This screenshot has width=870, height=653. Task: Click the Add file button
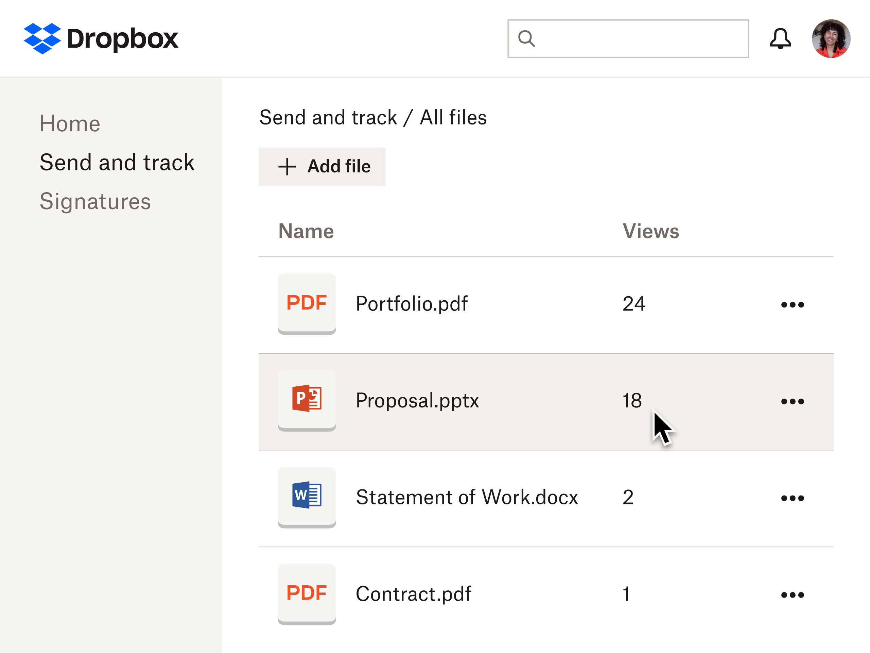[322, 167]
